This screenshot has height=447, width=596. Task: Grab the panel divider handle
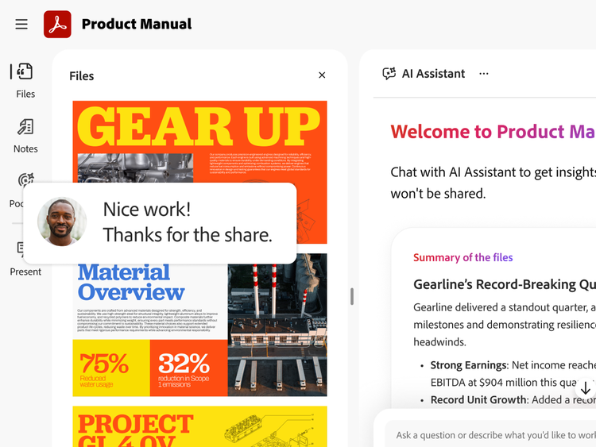pyautogui.click(x=352, y=296)
